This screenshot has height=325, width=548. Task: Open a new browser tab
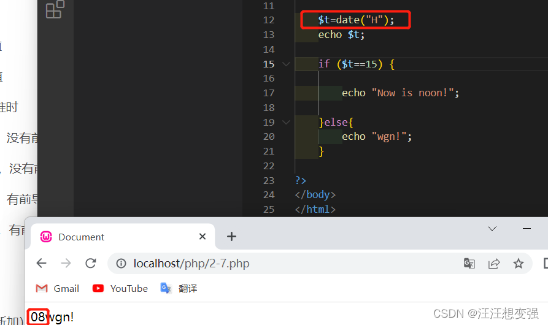[231, 237]
